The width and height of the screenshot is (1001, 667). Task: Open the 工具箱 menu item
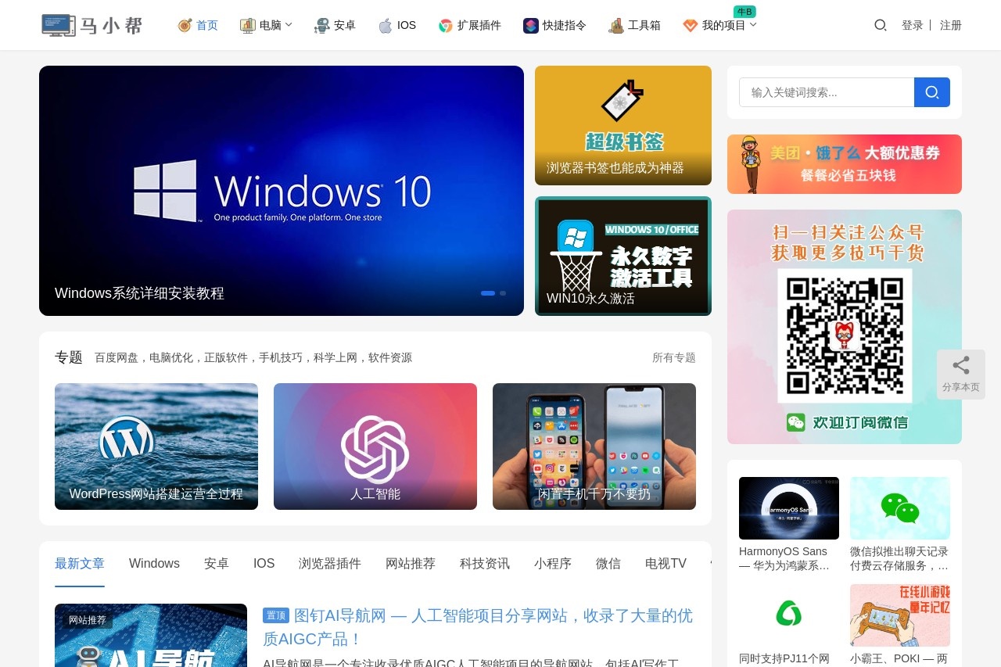point(644,25)
